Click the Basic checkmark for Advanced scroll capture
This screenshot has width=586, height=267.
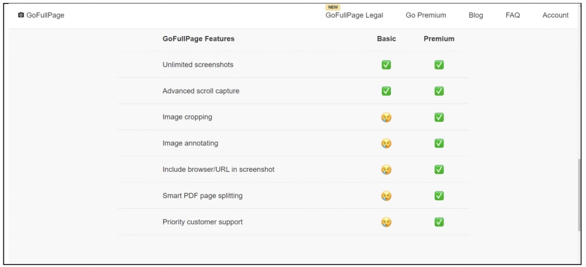coord(386,91)
